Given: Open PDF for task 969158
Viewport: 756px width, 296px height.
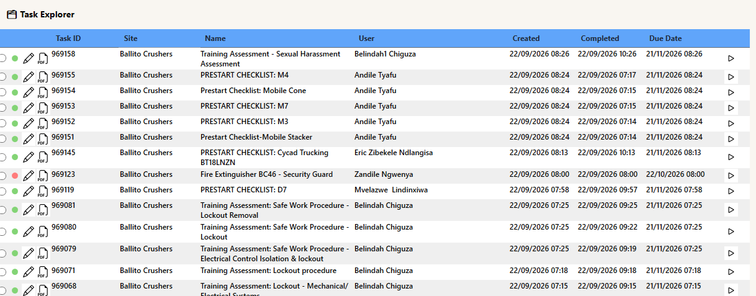Looking at the screenshot, I should coord(42,59).
